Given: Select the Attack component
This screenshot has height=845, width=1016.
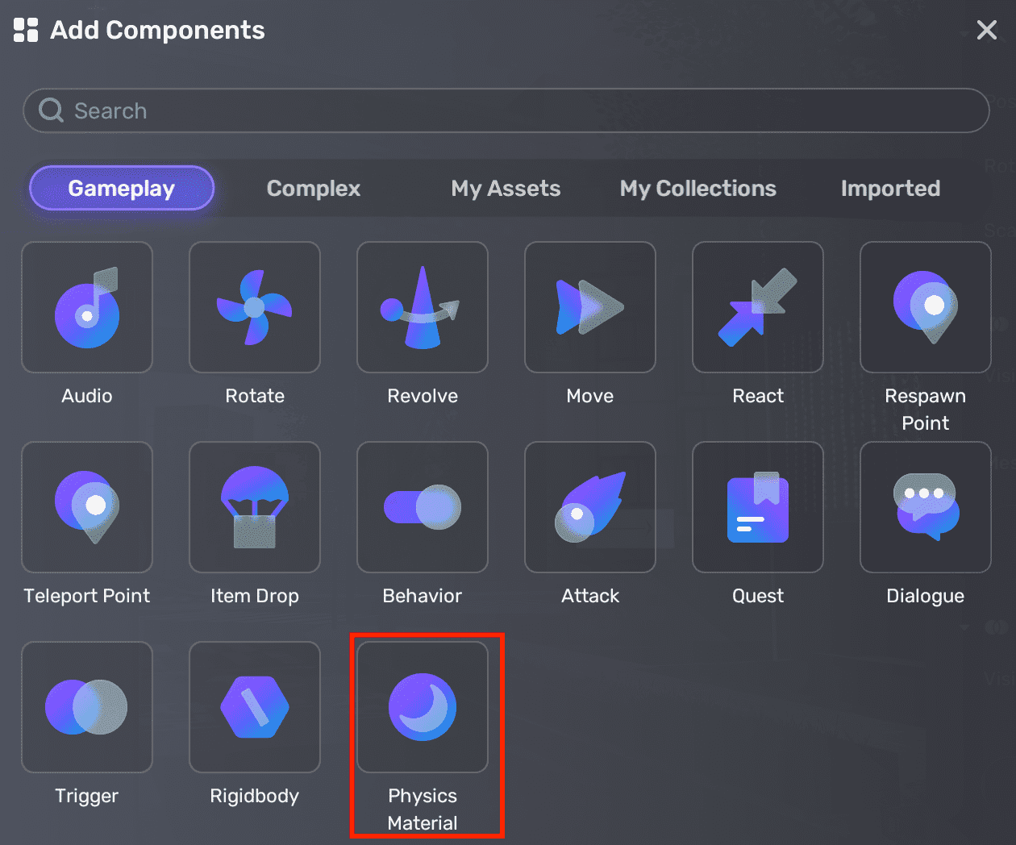Looking at the screenshot, I should tap(590, 506).
